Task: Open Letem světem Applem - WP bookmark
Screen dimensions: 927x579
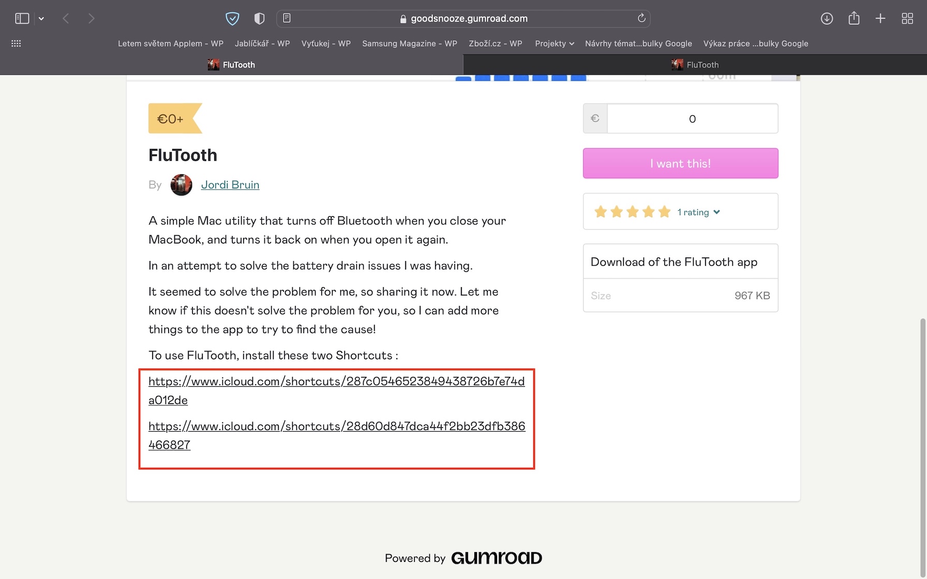Action: 171,43
